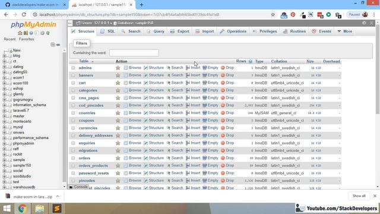Screen dimensions: 380x214
Task: Go to the Operations tab
Action: coord(233,32)
